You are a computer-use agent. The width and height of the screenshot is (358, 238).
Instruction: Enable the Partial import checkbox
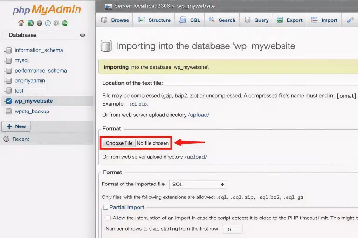click(106, 207)
